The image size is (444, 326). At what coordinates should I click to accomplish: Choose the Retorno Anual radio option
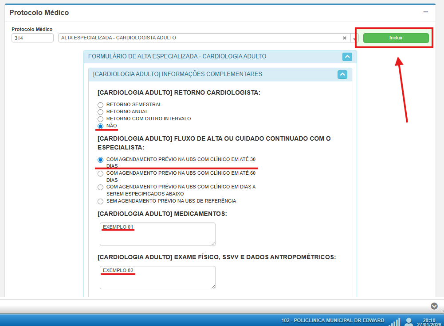click(100, 112)
